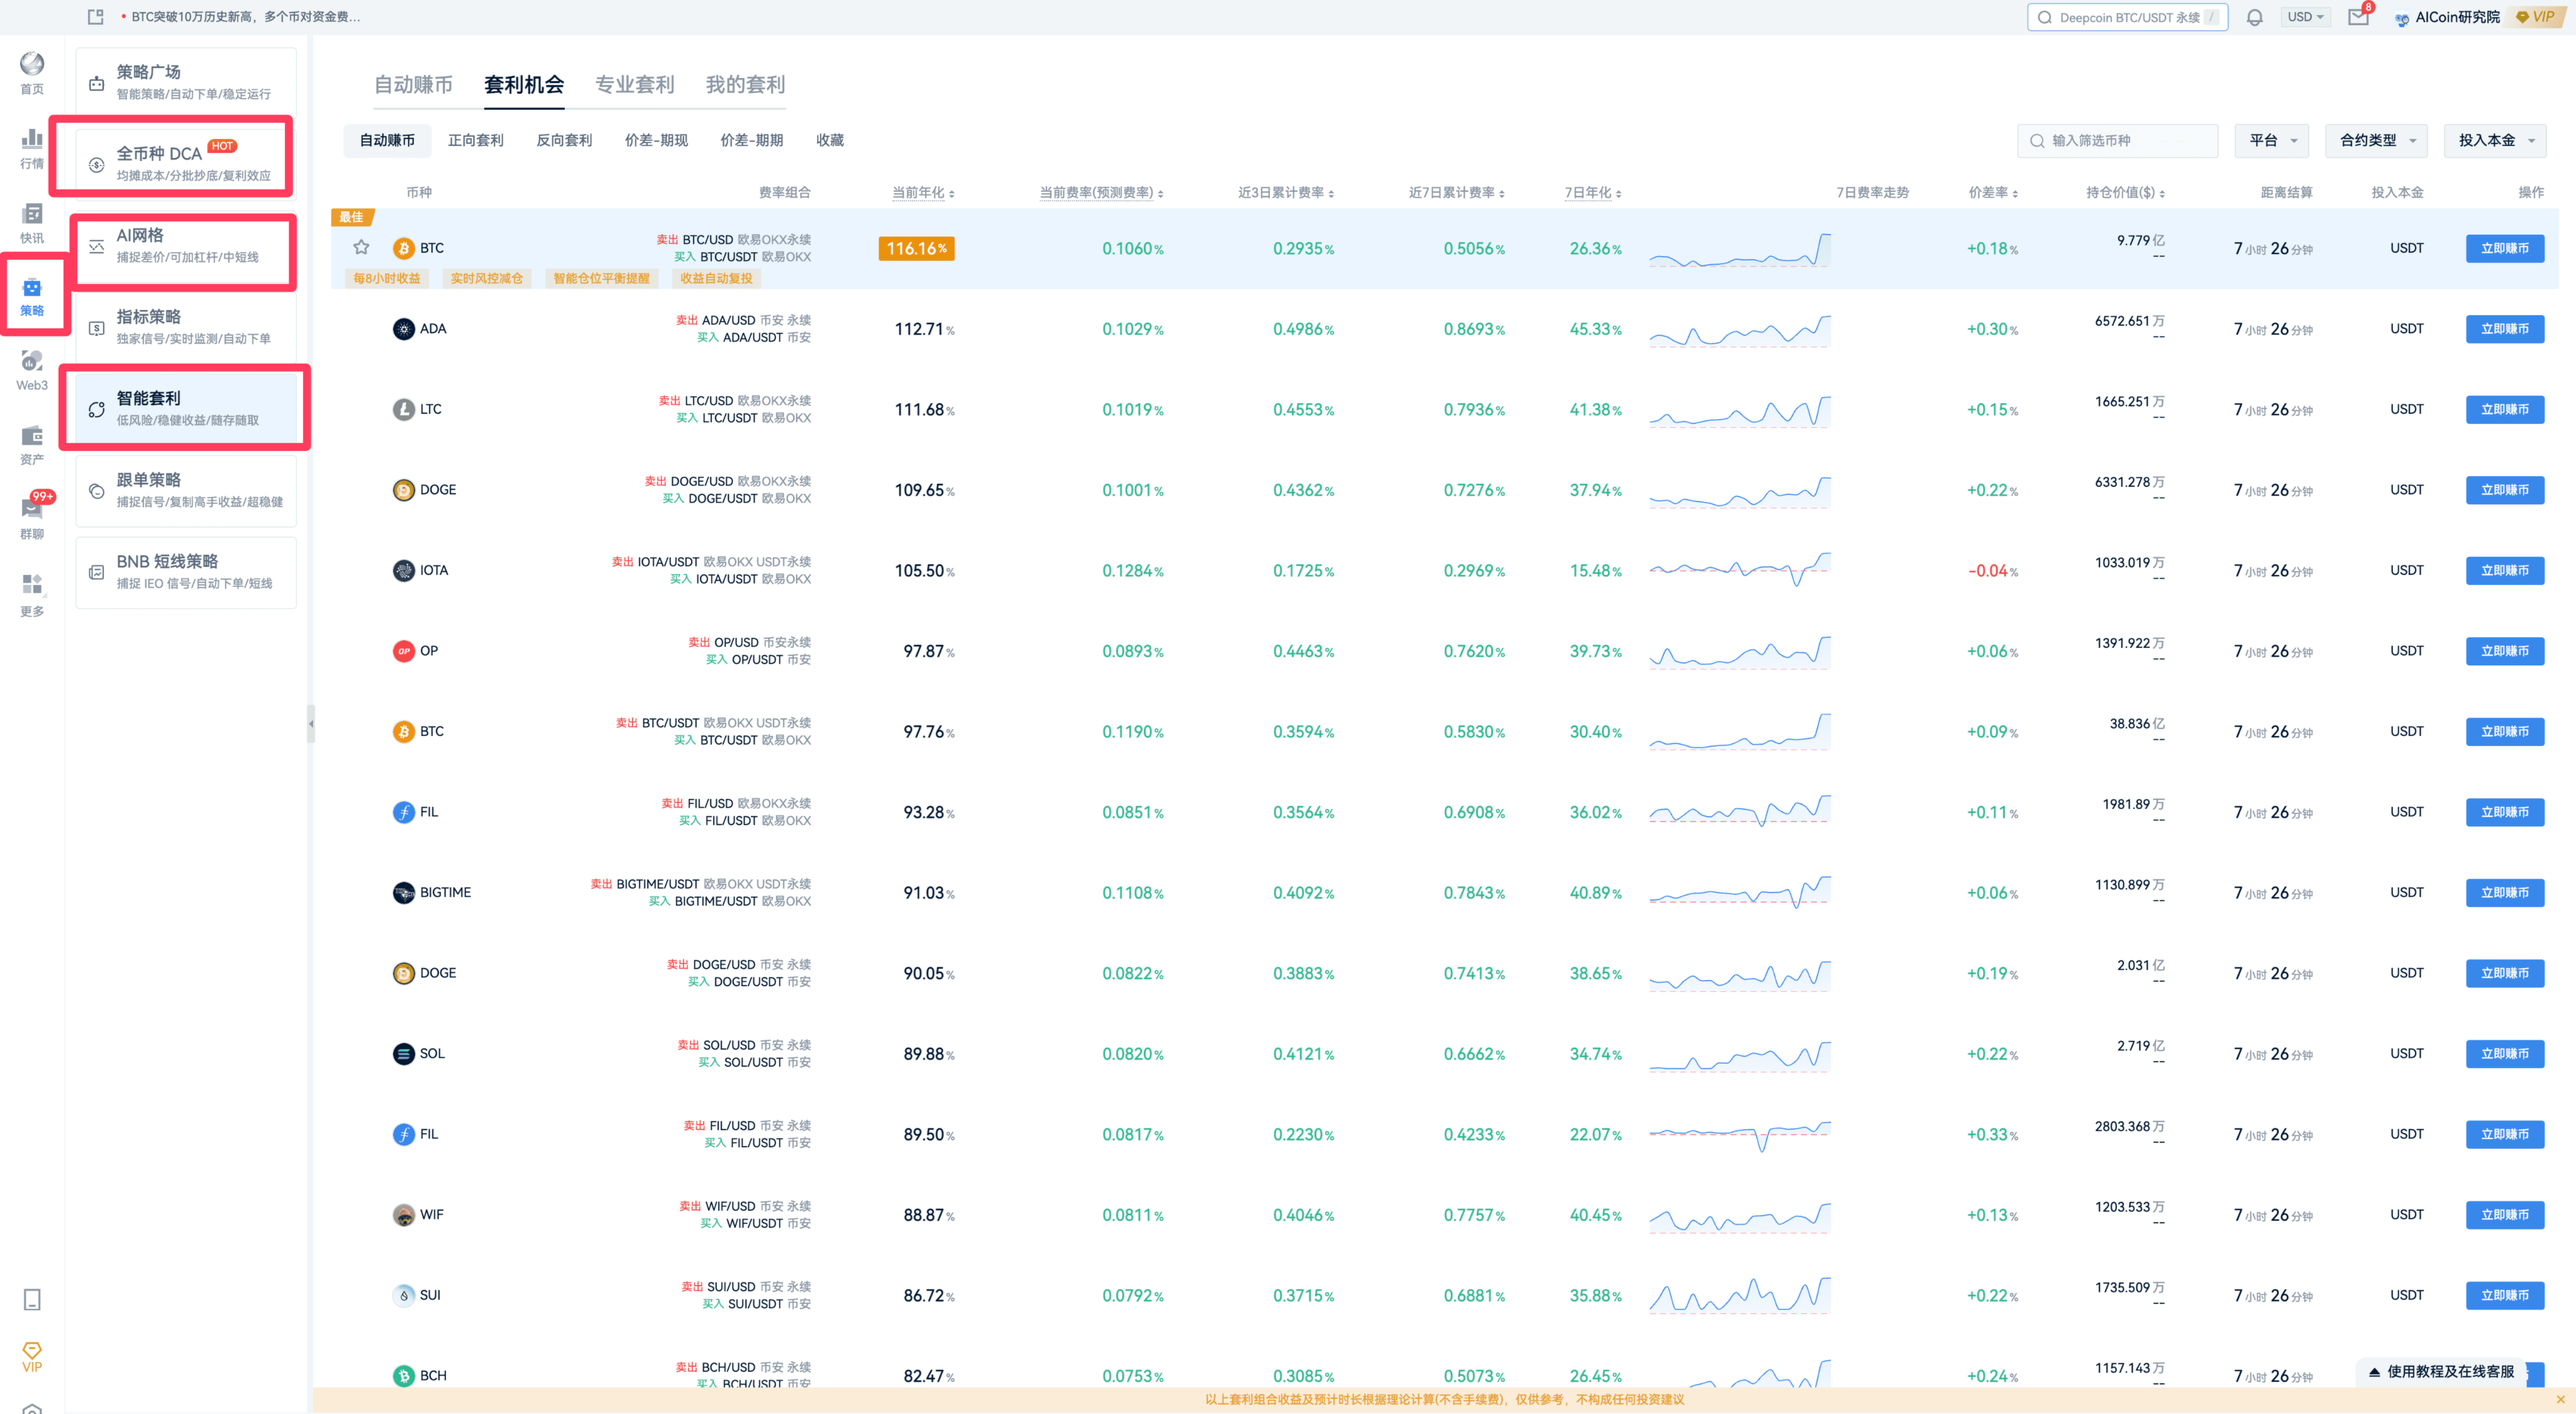Open the 投入本金 principal dropdown
The width and height of the screenshot is (2576, 1414).
2495,140
